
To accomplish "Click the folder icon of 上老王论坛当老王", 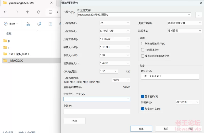I will pos(5,54).
